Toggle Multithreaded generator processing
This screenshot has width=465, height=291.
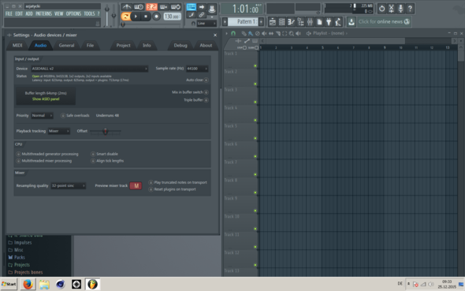(18, 154)
